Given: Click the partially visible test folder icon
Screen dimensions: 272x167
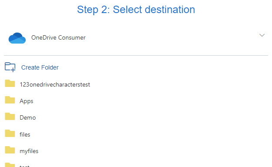Looking at the screenshot, I should point(10,165).
